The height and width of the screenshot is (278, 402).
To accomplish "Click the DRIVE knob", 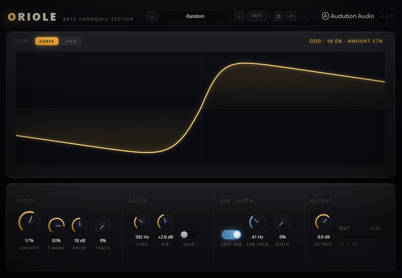I will (x=80, y=226).
